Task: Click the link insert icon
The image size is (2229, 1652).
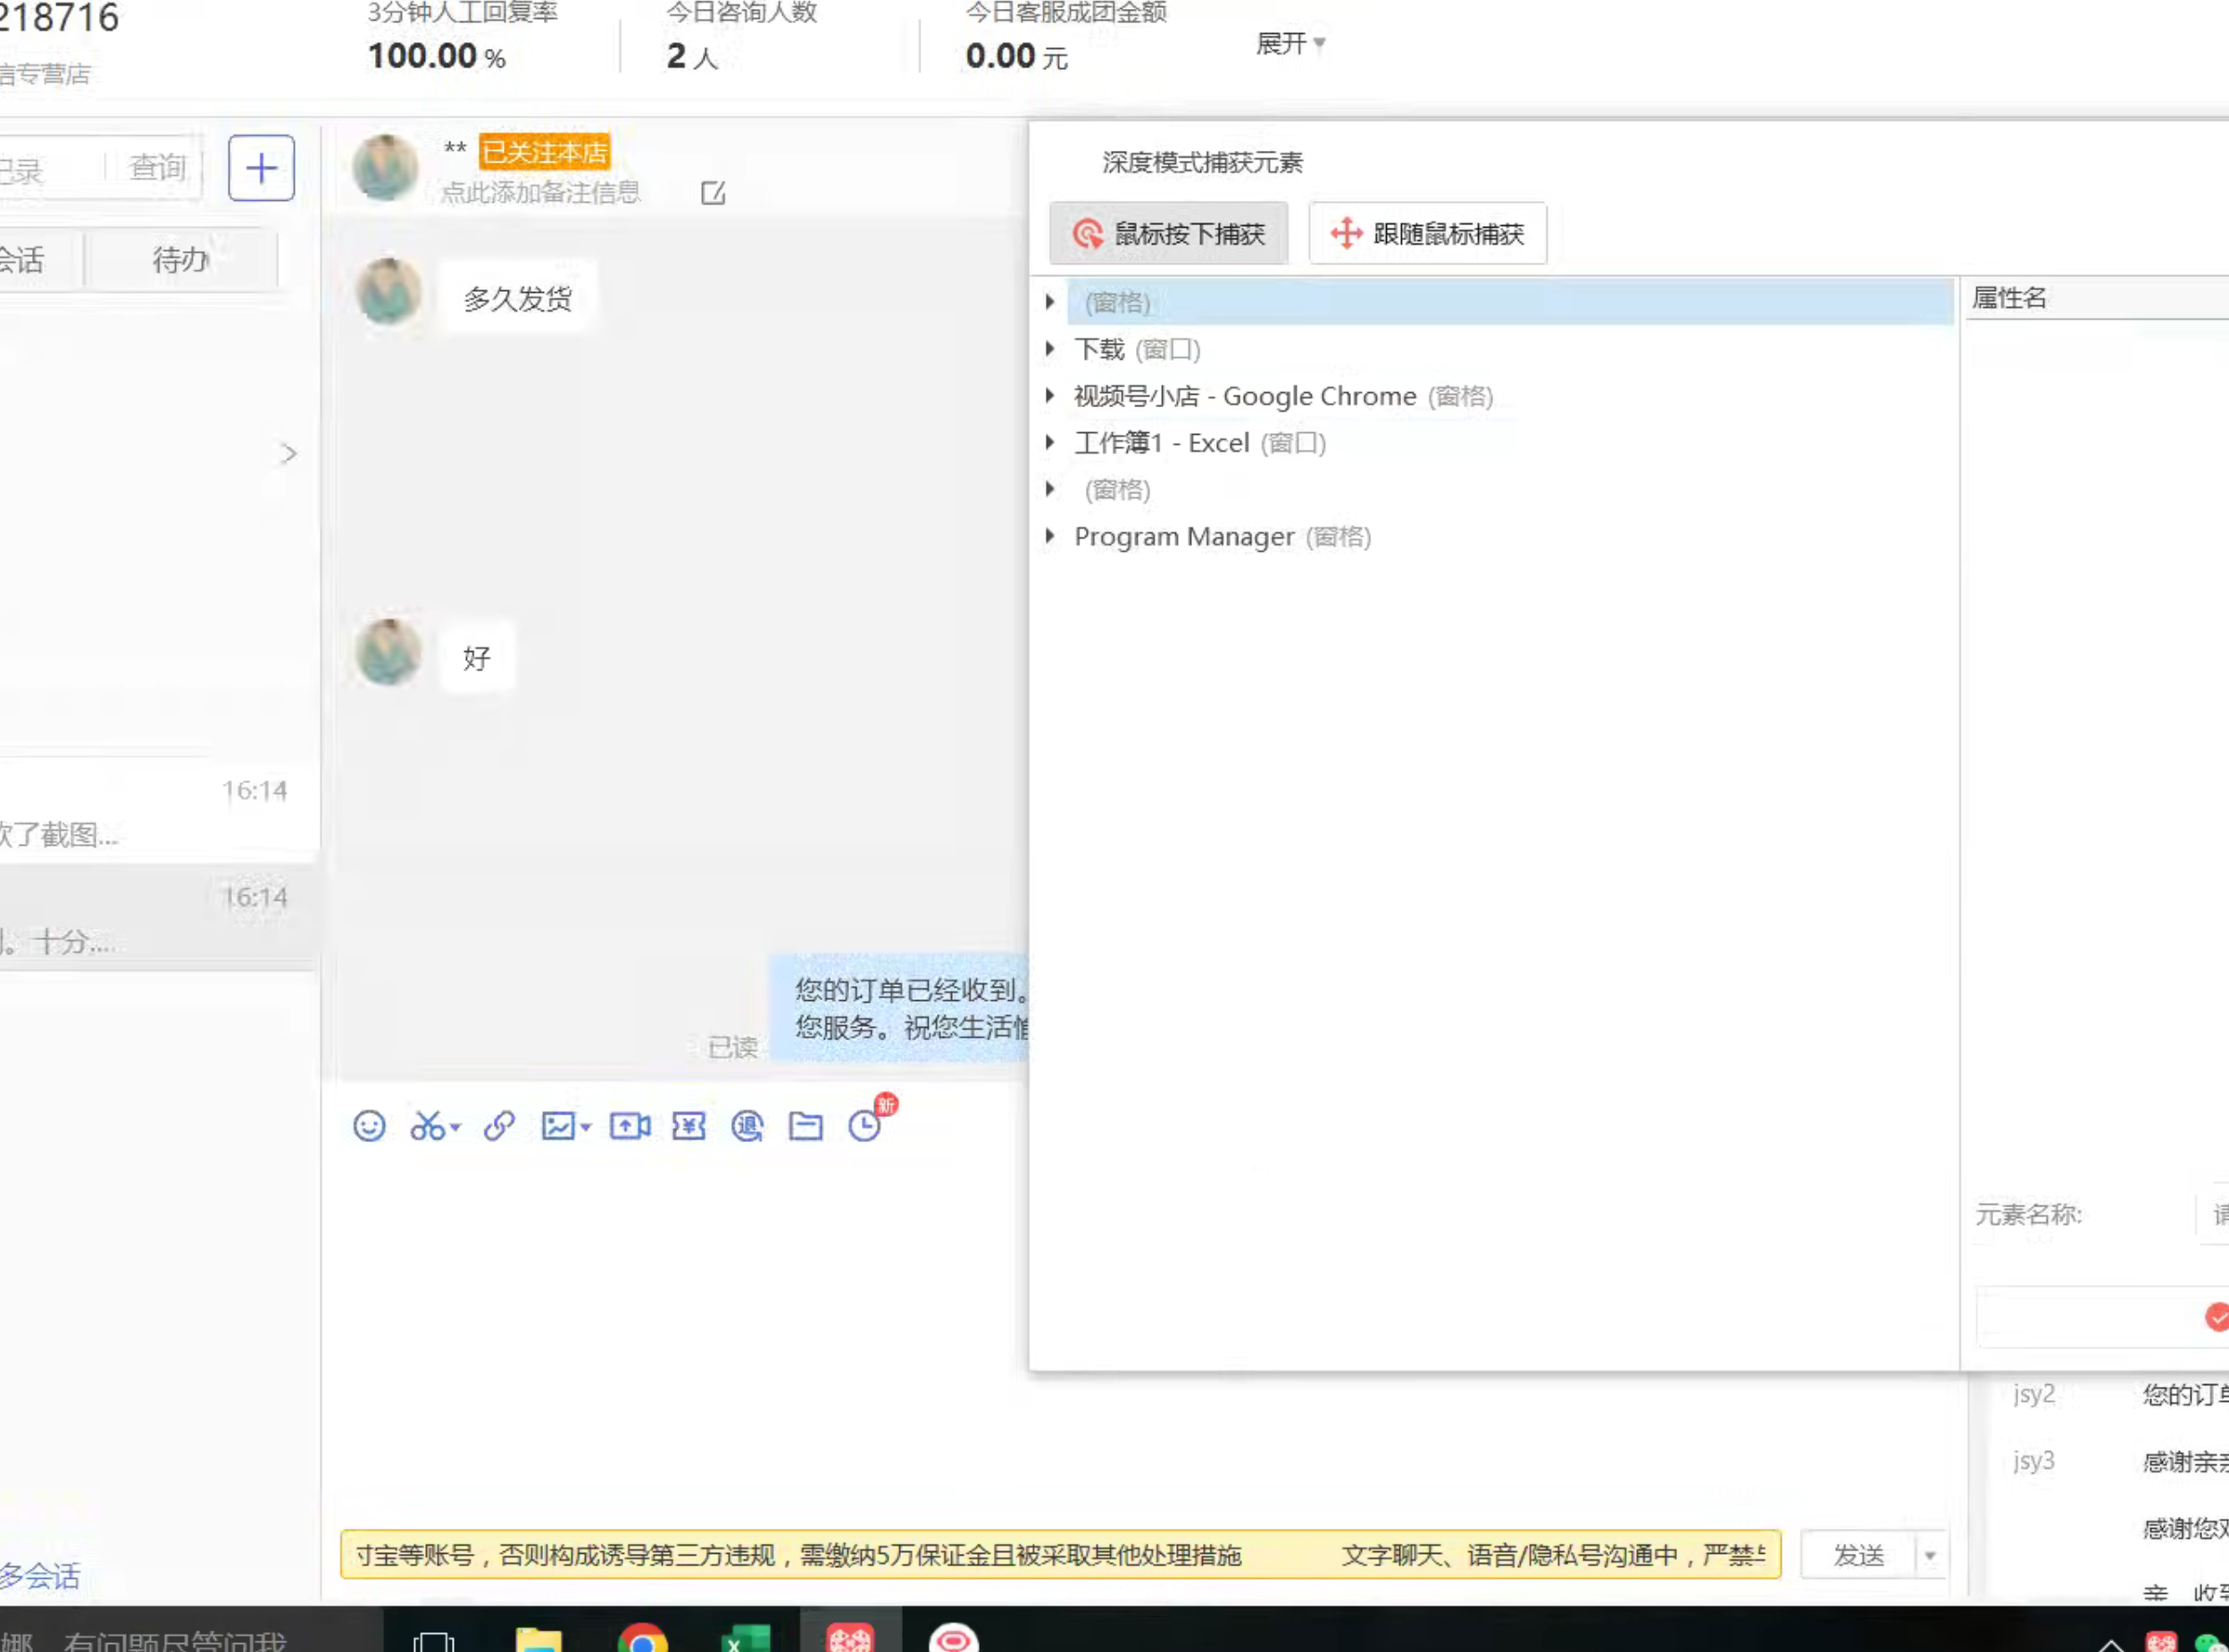Action: coord(499,1126)
